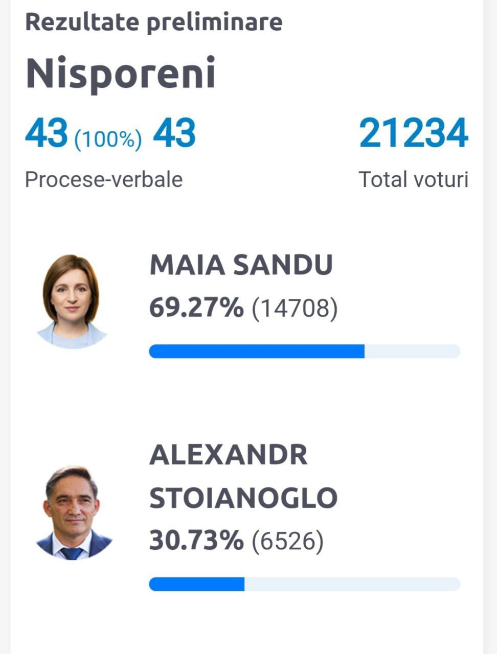Screen dimensions: 497x654
Task: Click Maia Sandu's candidate photo
Action: (x=72, y=301)
